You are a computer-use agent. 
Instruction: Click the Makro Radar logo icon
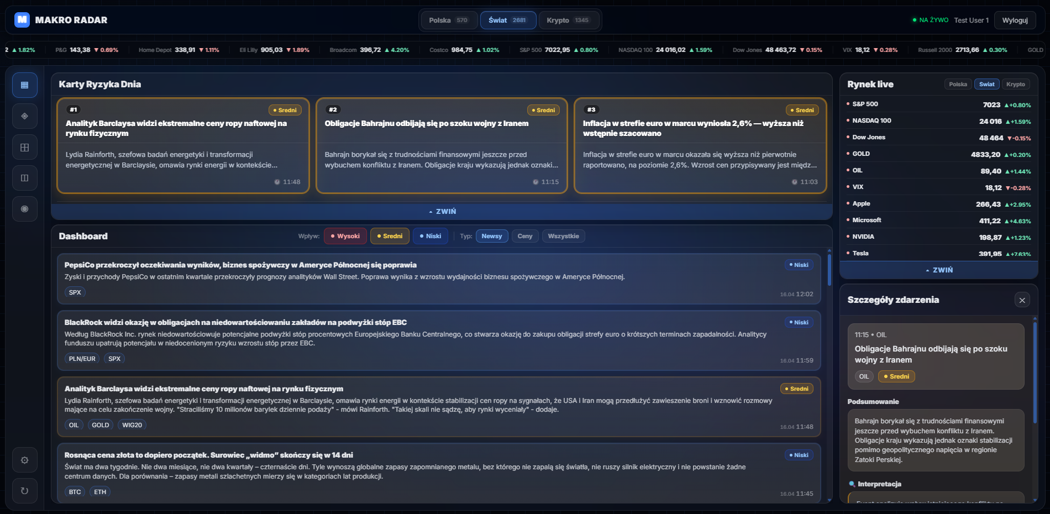click(x=22, y=20)
